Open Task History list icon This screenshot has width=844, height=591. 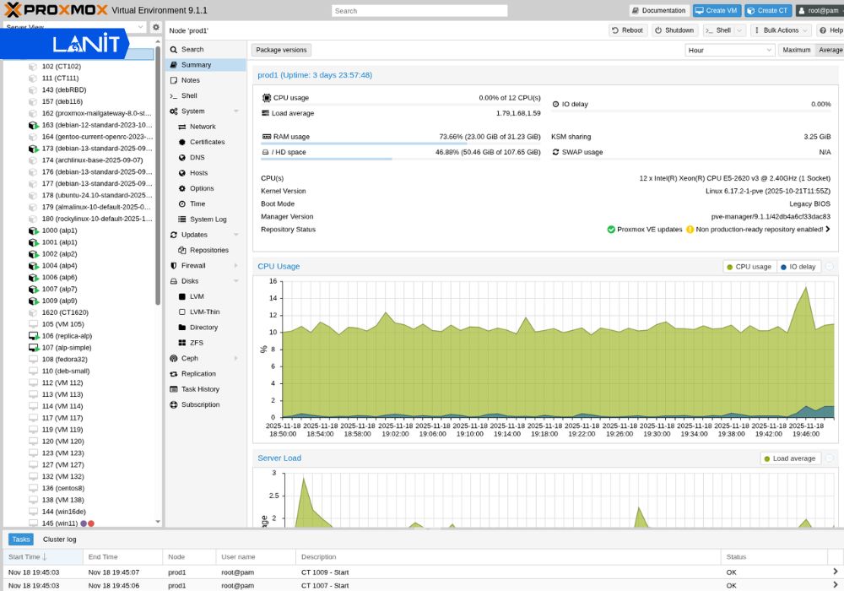(x=173, y=389)
